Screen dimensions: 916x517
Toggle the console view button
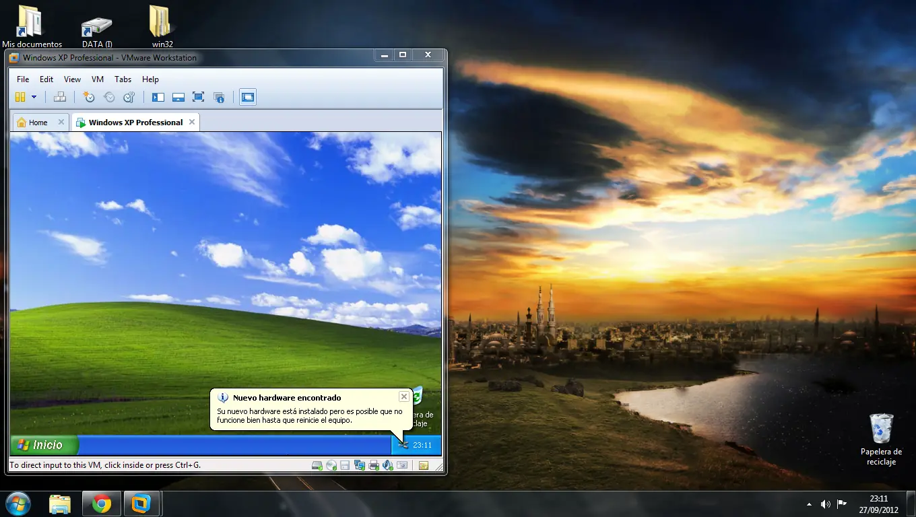point(248,97)
